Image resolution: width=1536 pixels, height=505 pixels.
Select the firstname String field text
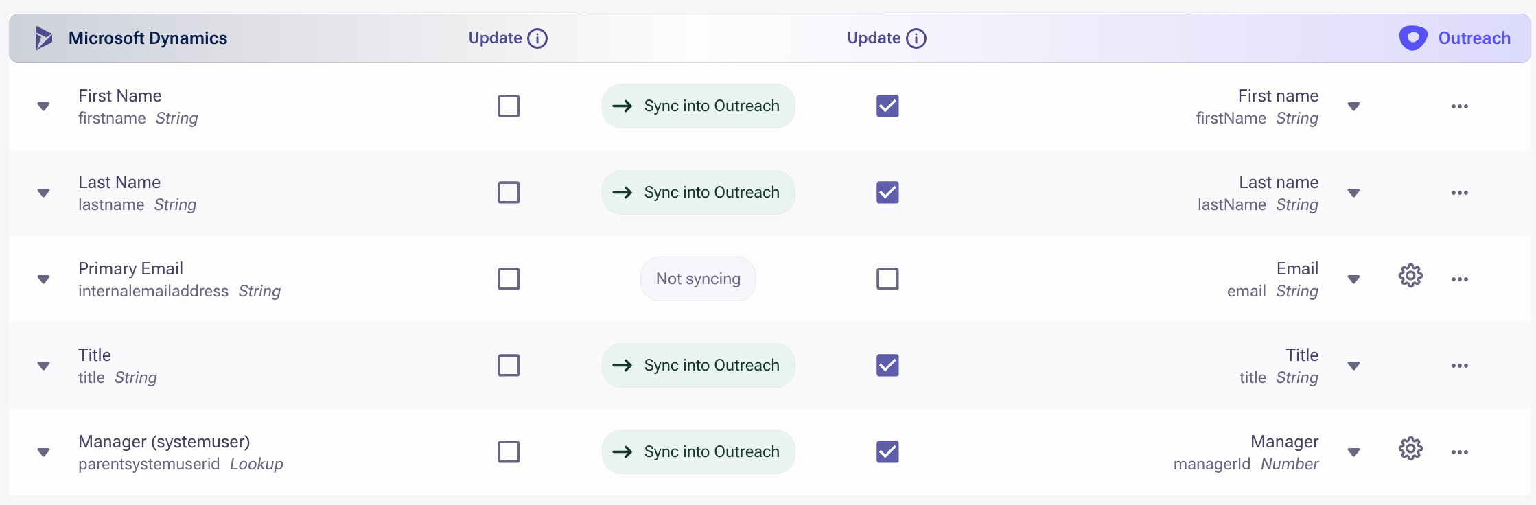click(x=138, y=119)
